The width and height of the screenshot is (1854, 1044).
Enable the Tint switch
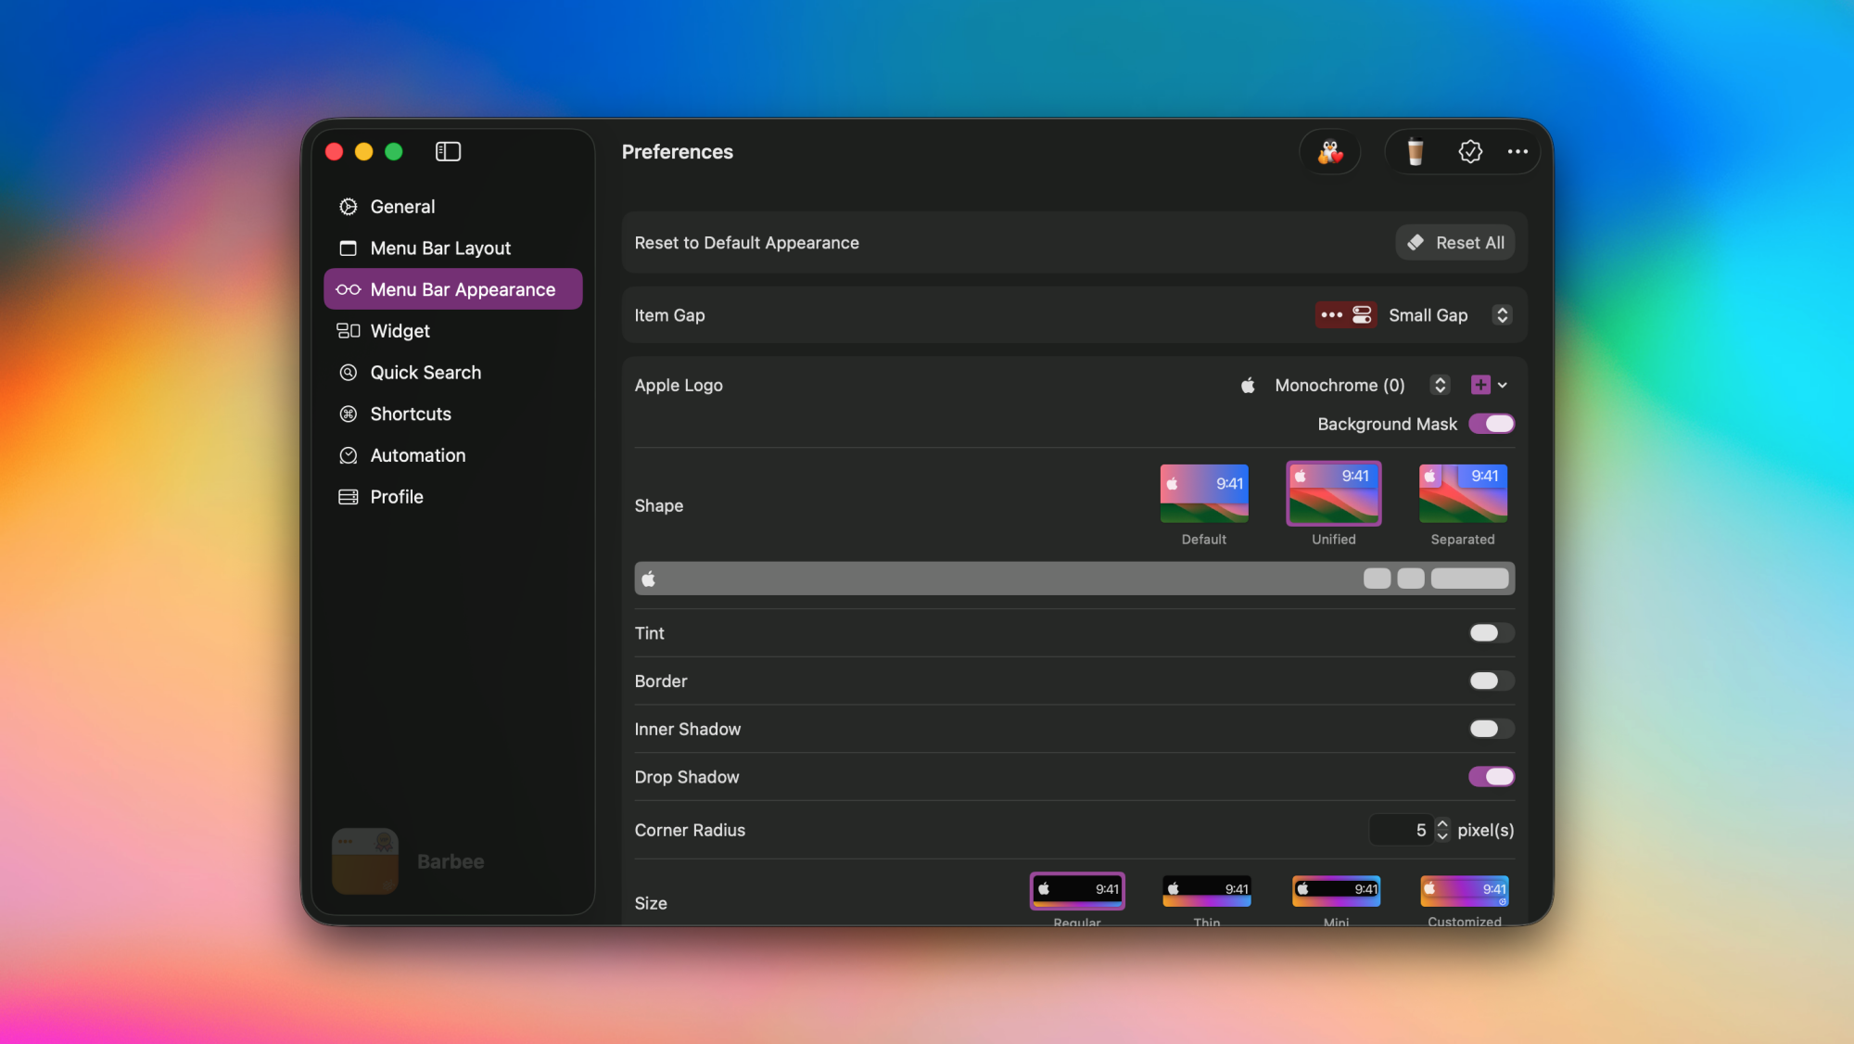[1491, 632]
